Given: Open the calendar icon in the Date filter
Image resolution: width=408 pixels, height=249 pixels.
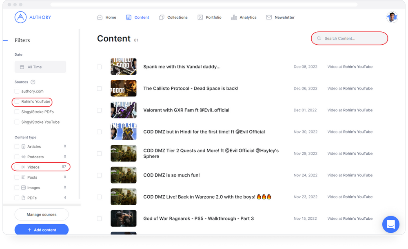Looking at the screenshot, I should tap(22, 67).
